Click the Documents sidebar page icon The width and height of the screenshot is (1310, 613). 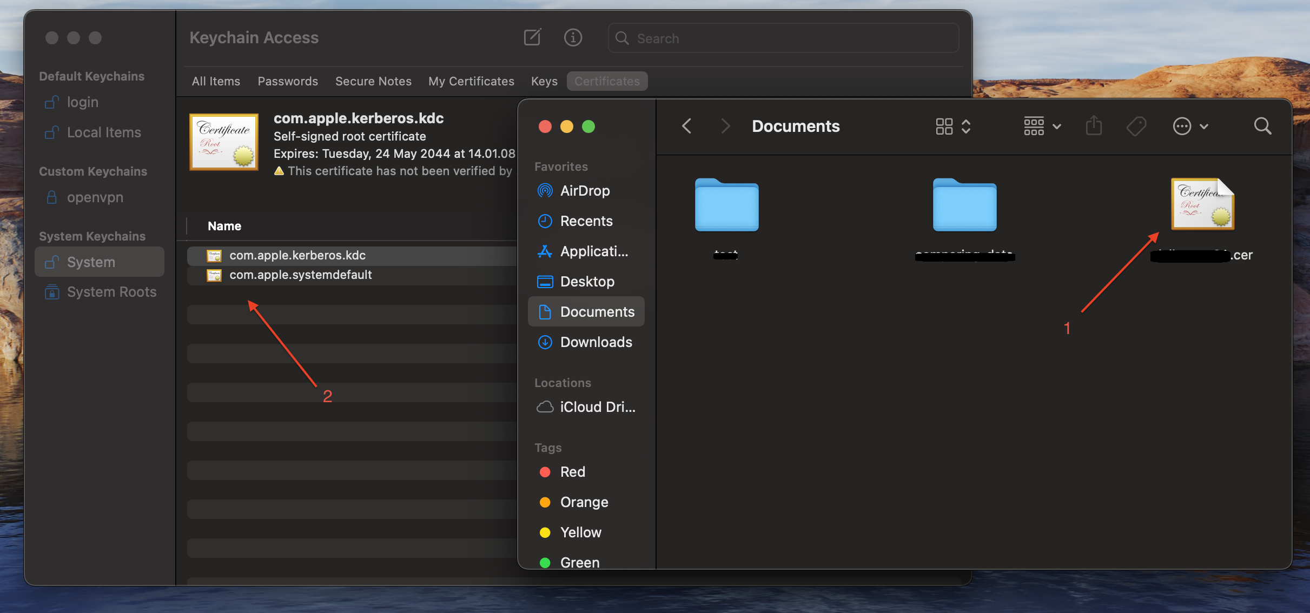[x=545, y=311]
